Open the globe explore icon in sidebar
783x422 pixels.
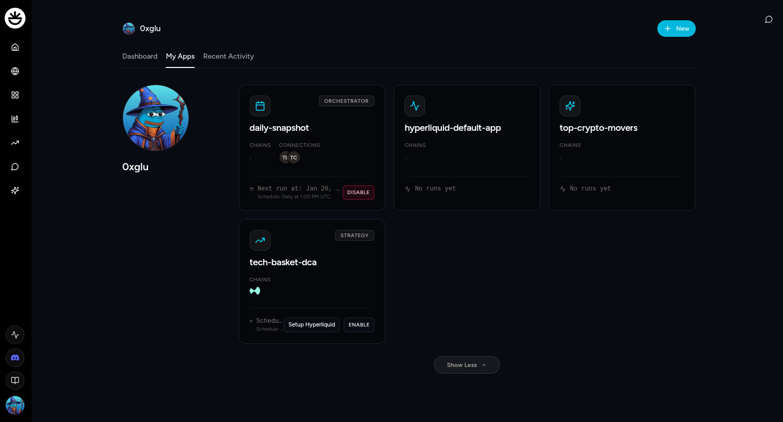[x=15, y=71]
